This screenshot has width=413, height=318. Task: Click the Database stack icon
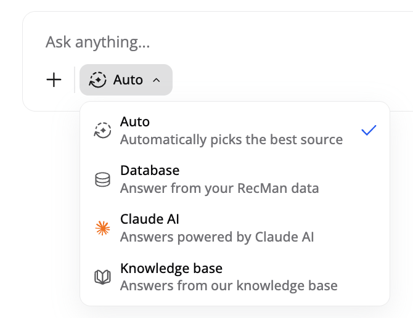[102, 179]
